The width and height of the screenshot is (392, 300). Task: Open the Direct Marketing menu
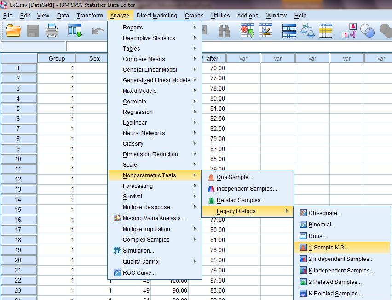(x=157, y=16)
